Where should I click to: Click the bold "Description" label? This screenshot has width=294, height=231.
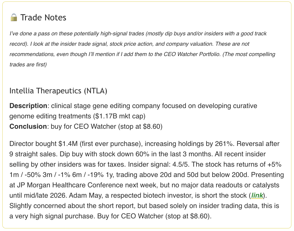pyautogui.click(x=28, y=106)
